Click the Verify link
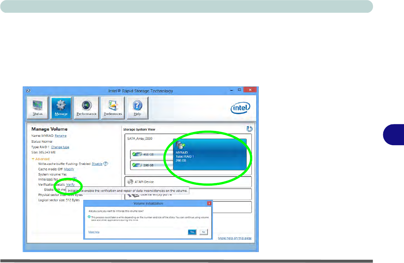Viewport: 404px width, 263px height. (70, 185)
